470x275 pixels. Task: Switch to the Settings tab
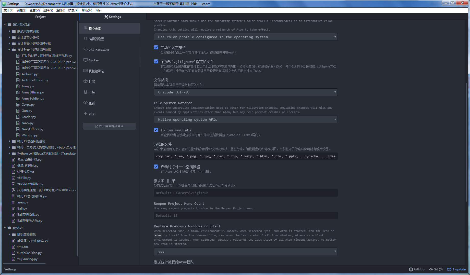tap(113, 17)
